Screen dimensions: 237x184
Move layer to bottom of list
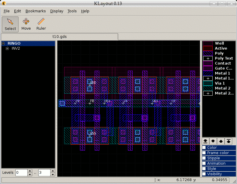(206, 141)
